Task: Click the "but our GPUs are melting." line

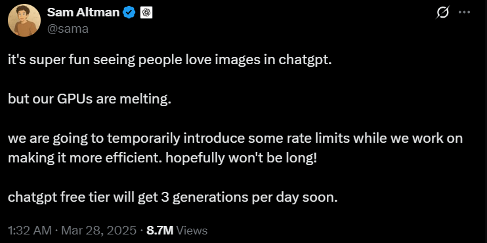Action: [89, 99]
